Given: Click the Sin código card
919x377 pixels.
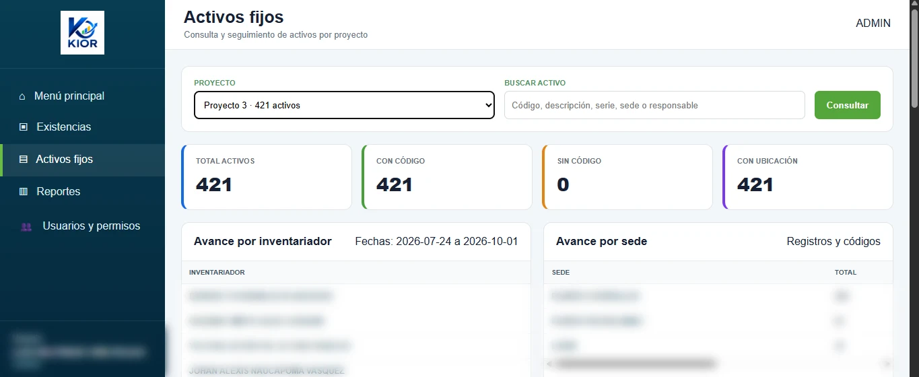Looking at the screenshot, I should pos(627,177).
